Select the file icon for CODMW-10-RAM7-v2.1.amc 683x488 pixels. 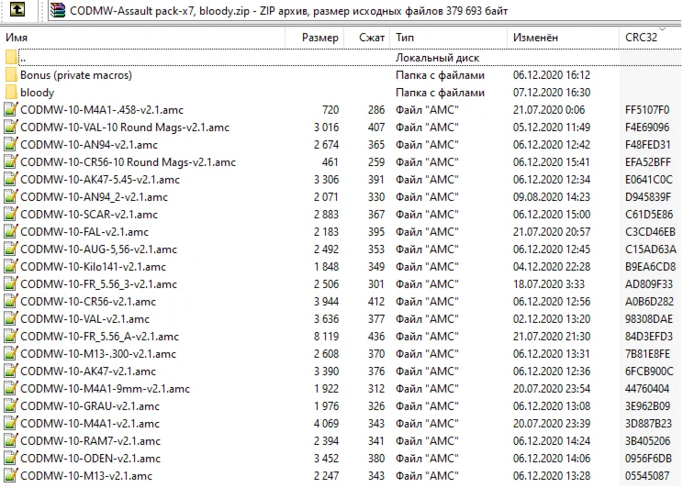click(11, 440)
